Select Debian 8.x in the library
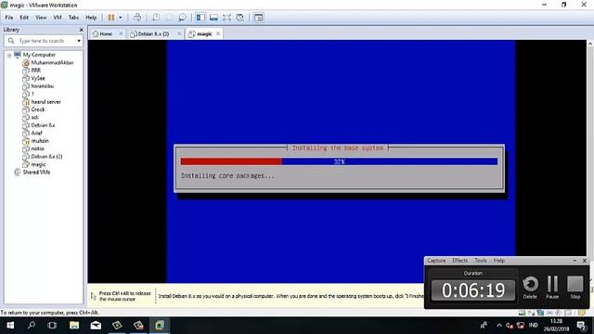The width and height of the screenshot is (594, 334). pyautogui.click(x=43, y=125)
